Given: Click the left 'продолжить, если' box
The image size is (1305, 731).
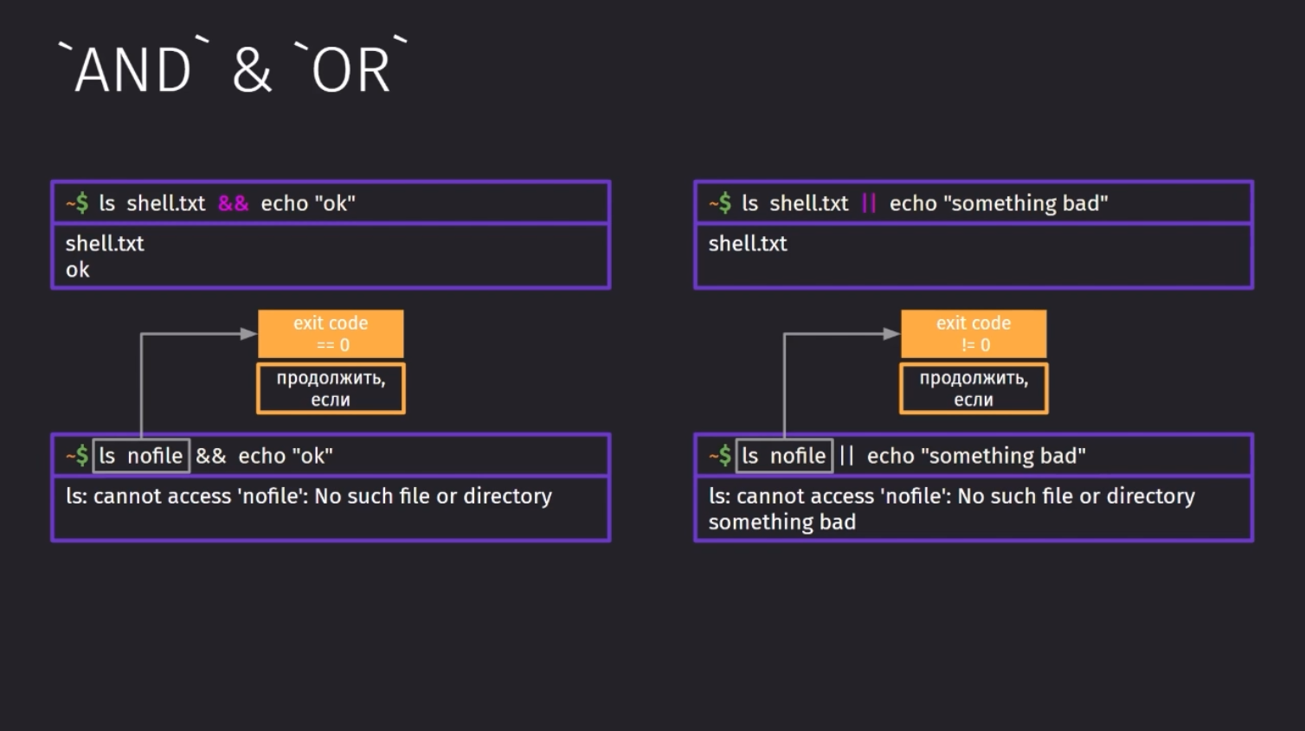Looking at the screenshot, I should pyautogui.click(x=331, y=388).
